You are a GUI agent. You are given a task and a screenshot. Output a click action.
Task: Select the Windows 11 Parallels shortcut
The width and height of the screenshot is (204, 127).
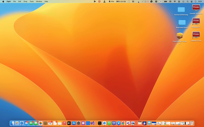(196, 22)
